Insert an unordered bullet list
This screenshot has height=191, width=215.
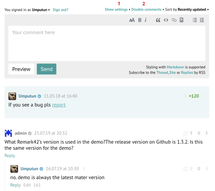coord(195,20)
